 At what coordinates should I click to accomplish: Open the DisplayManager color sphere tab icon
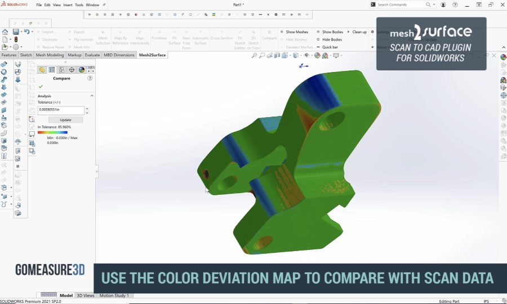[x=82, y=70]
